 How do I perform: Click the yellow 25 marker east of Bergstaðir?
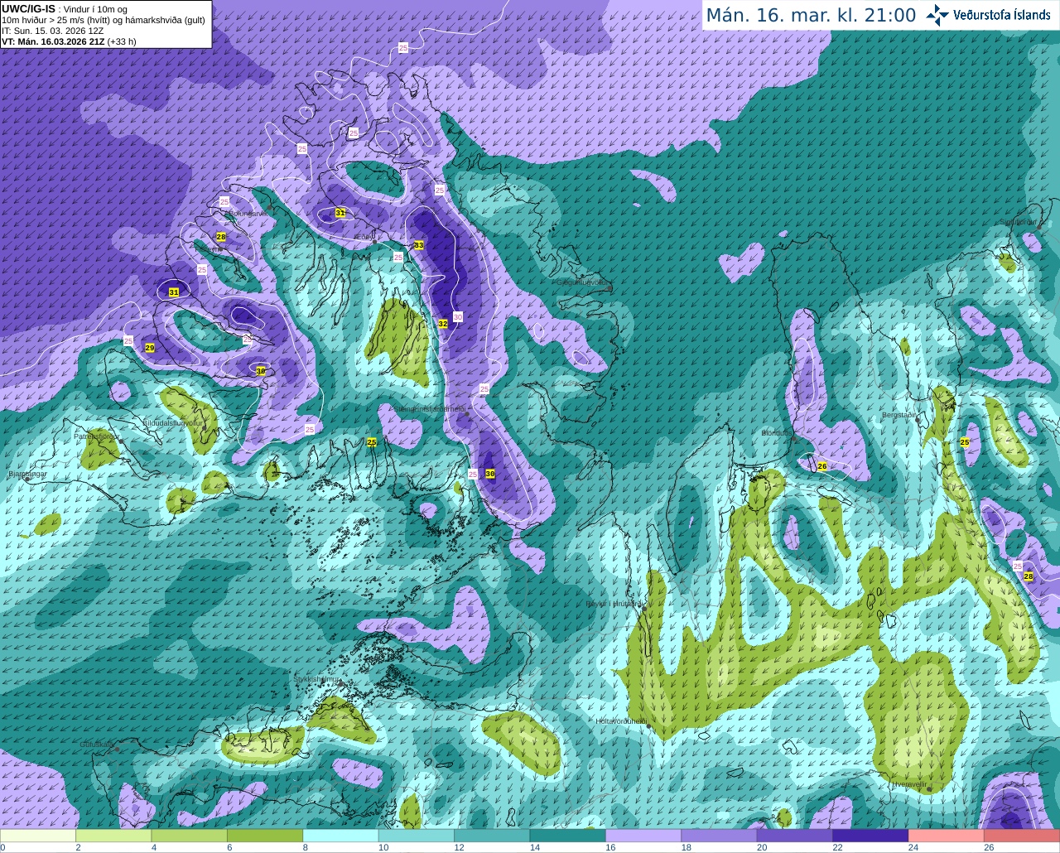tap(965, 442)
